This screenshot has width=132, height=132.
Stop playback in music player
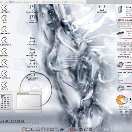[x=35, y=123]
